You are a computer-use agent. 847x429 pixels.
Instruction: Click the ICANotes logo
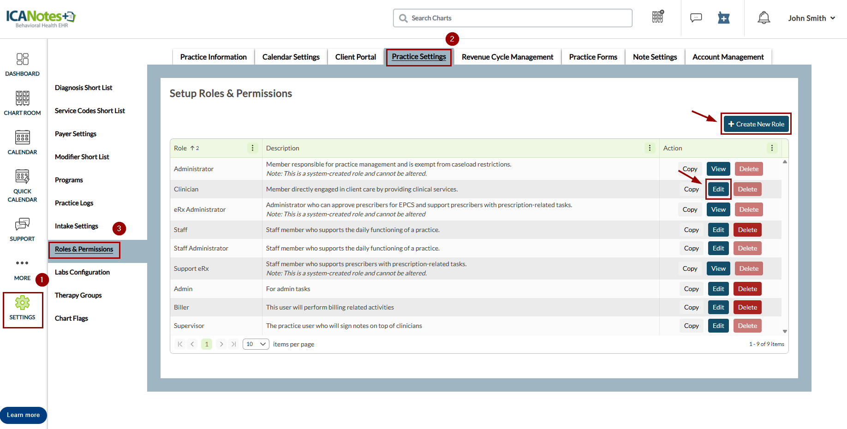point(41,18)
